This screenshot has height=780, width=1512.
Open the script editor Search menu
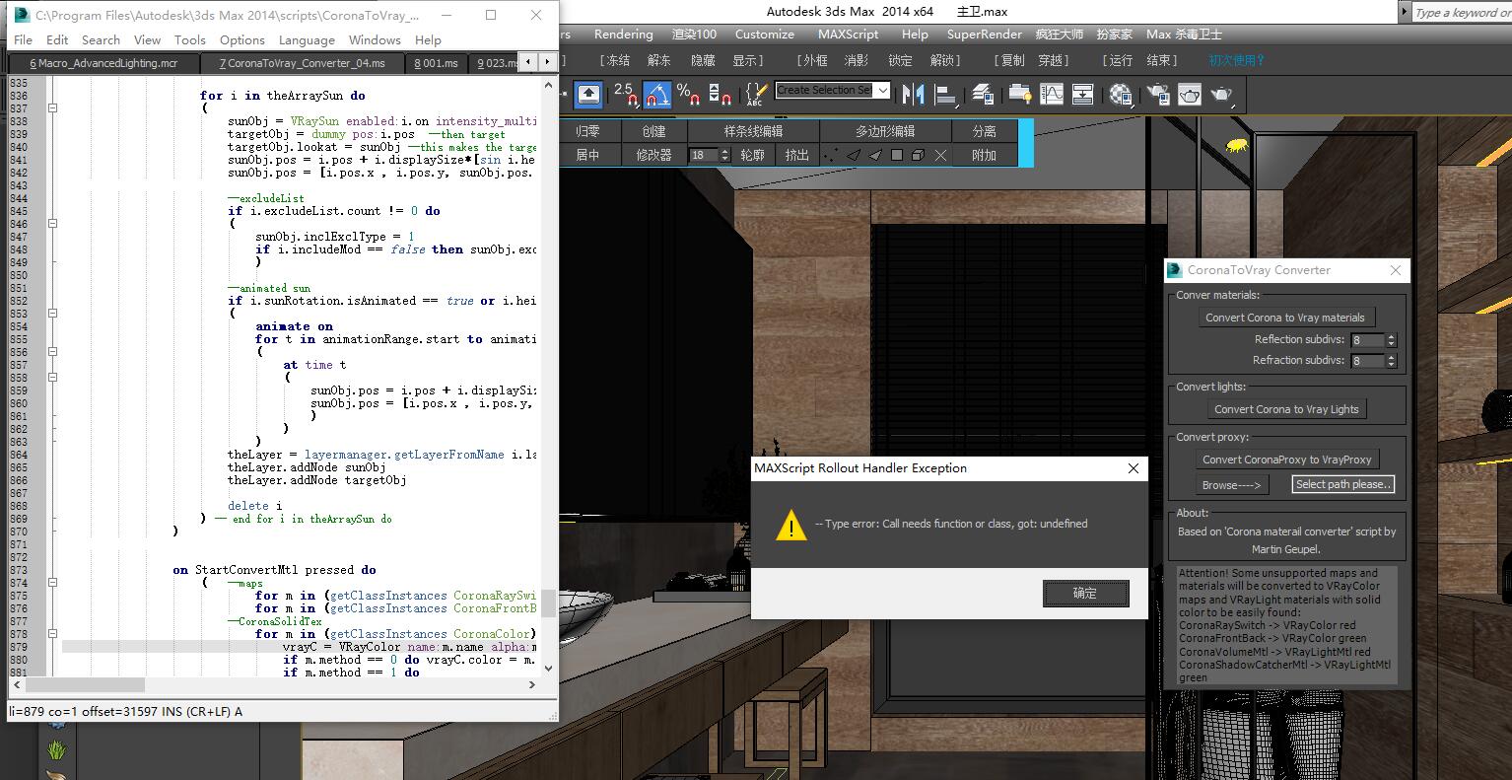(x=101, y=39)
